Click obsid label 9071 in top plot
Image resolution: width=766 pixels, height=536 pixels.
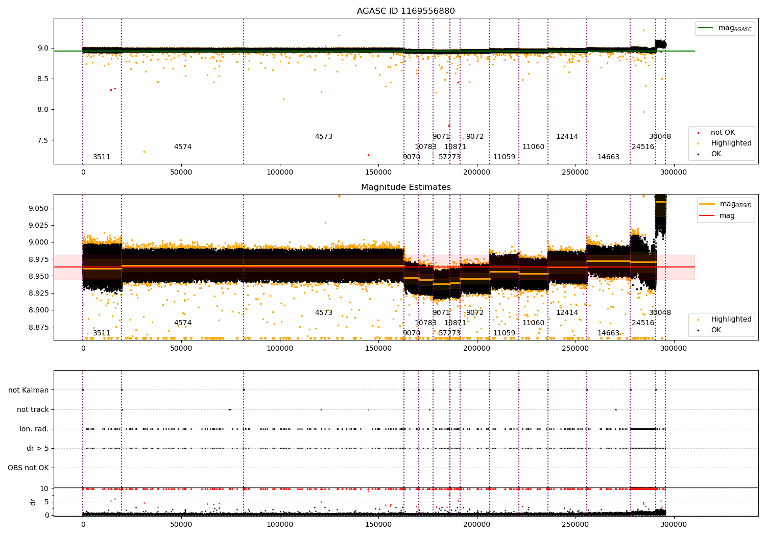[x=441, y=137]
